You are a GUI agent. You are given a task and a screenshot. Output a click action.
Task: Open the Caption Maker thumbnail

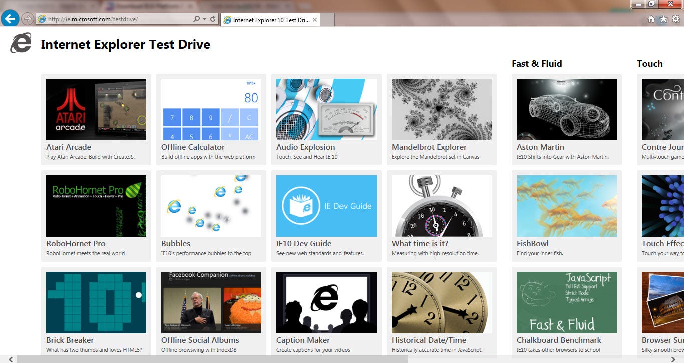tap(326, 302)
